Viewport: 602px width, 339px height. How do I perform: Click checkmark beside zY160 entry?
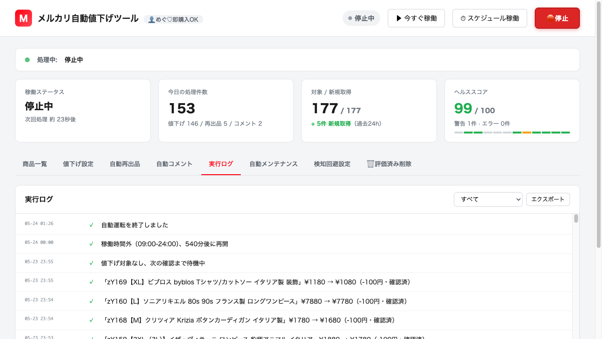coord(91,301)
